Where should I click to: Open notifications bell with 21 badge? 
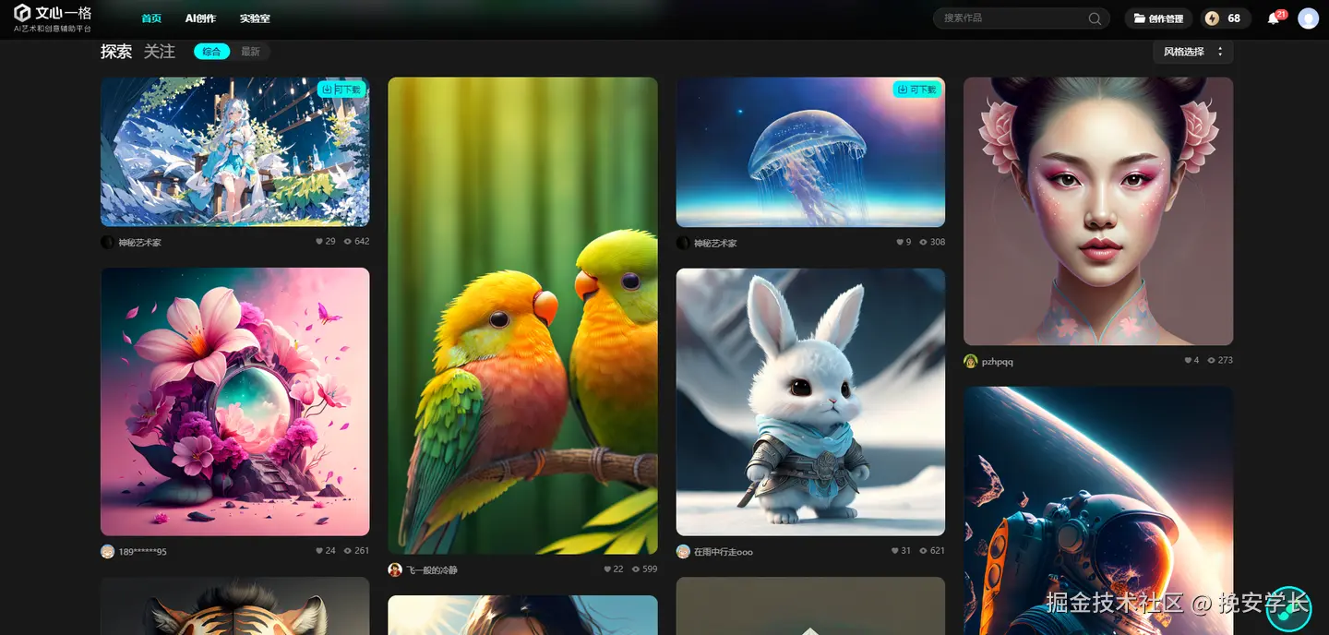click(1275, 18)
